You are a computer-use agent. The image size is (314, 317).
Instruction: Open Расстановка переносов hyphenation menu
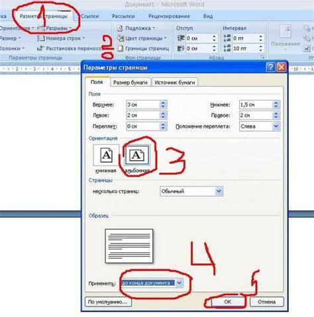tap(70, 48)
